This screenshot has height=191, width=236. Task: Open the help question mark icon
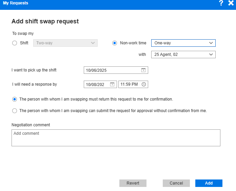[221, 3]
